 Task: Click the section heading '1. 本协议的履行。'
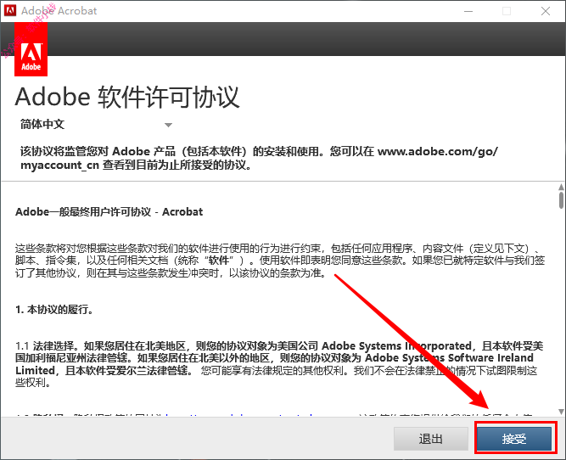tap(54, 310)
